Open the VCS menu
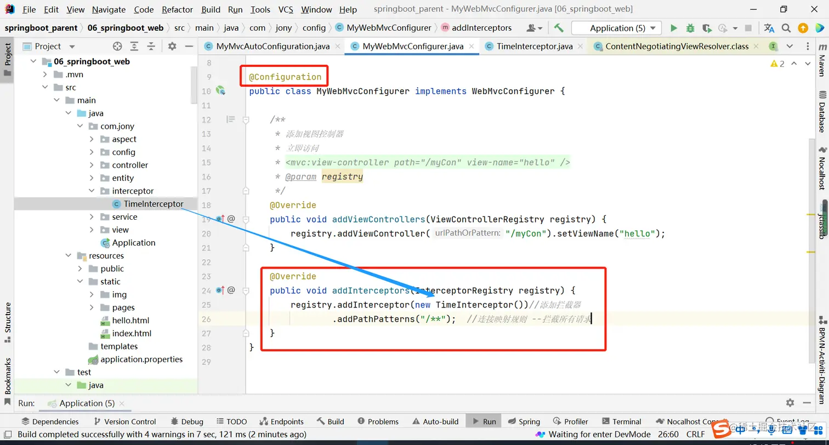The height and width of the screenshot is (445, 829). click(x=285, y=9)
